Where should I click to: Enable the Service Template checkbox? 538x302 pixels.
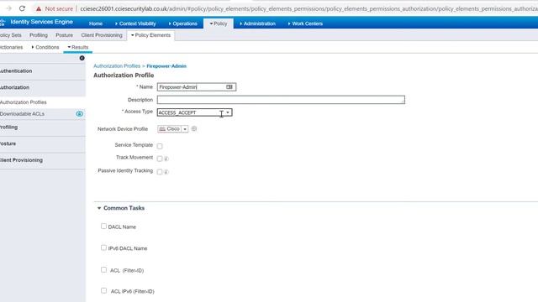point(160,146)
